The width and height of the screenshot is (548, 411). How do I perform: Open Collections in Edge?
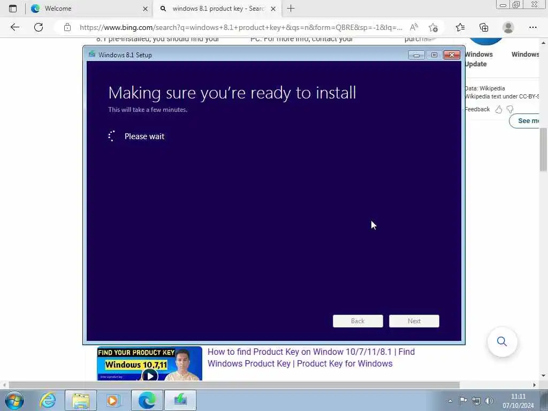(484, 27)
